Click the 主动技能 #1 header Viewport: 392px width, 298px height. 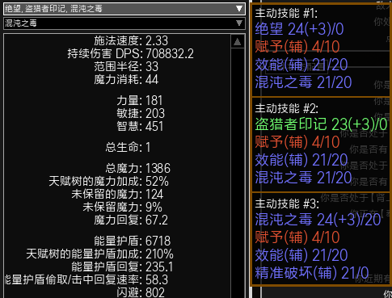tap(286, 13)
